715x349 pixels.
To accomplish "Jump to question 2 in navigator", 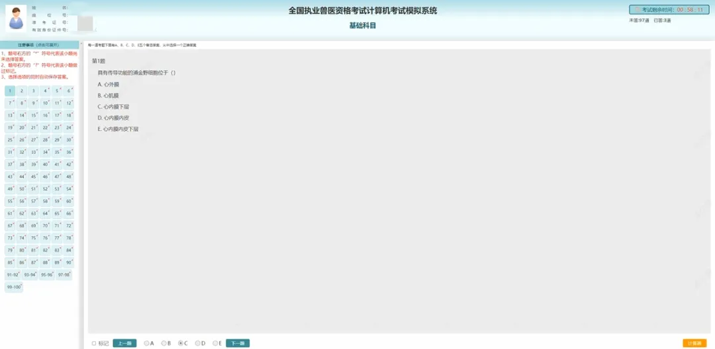I will [x=21, y=91].
